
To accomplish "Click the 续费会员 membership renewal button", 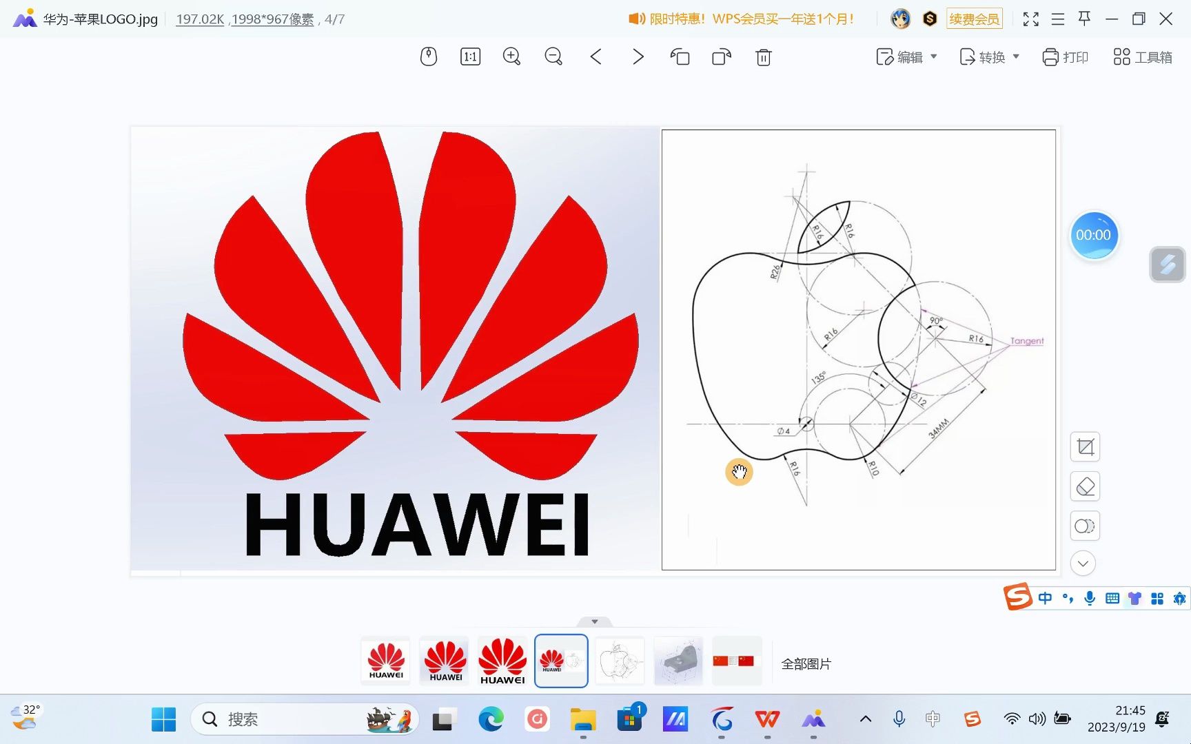I will tap(975, 19).
